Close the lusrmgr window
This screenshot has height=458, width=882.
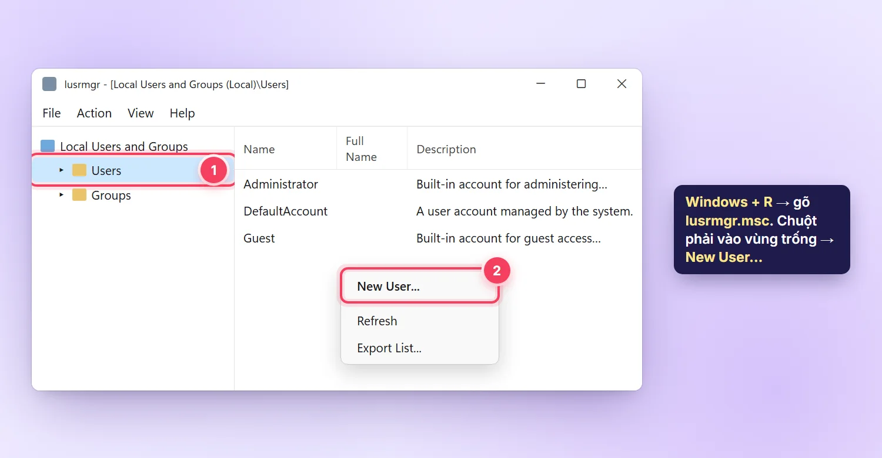[622, 84]
